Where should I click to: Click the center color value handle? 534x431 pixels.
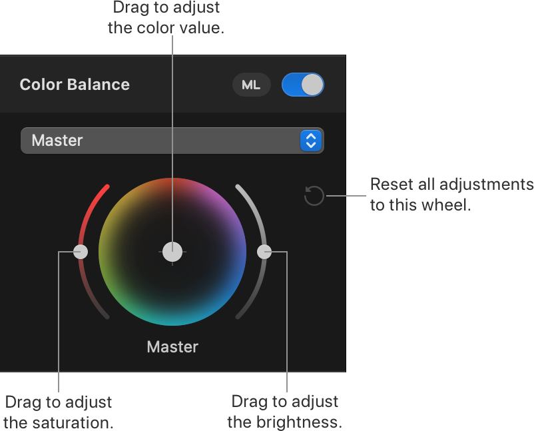[172, 252]
